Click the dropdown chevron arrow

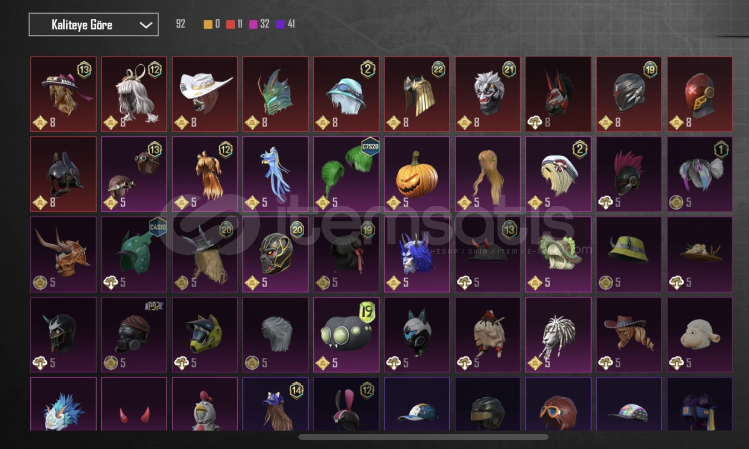pos(146,25)
